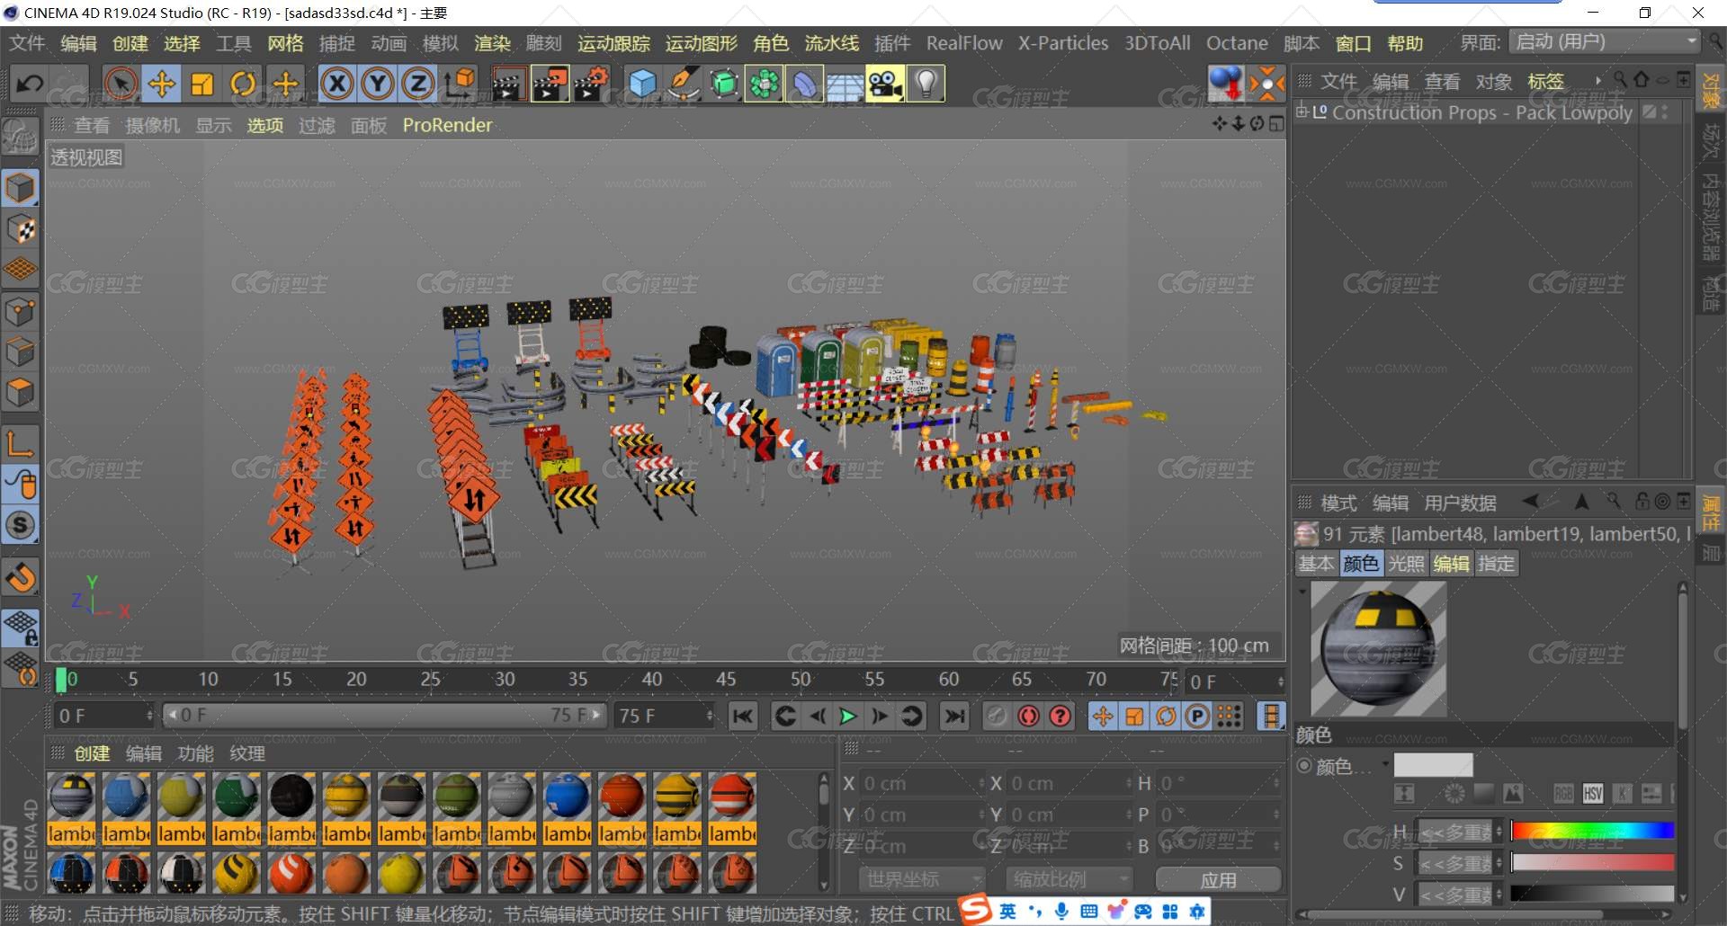Switch to Points mode
Image resolution: width=1727 pixels, height=926 pixels.
(21, 312)
